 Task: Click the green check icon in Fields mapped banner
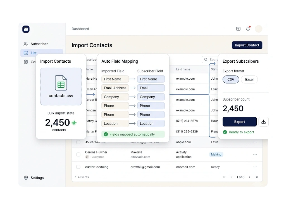point(106,134)
